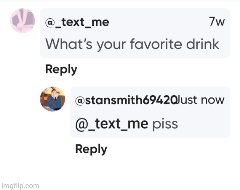This screenshot has width=240, height=190.
Task: Click the "@" symbol in top comment's username
Action: pyautogui.click(x=50, y=22)
